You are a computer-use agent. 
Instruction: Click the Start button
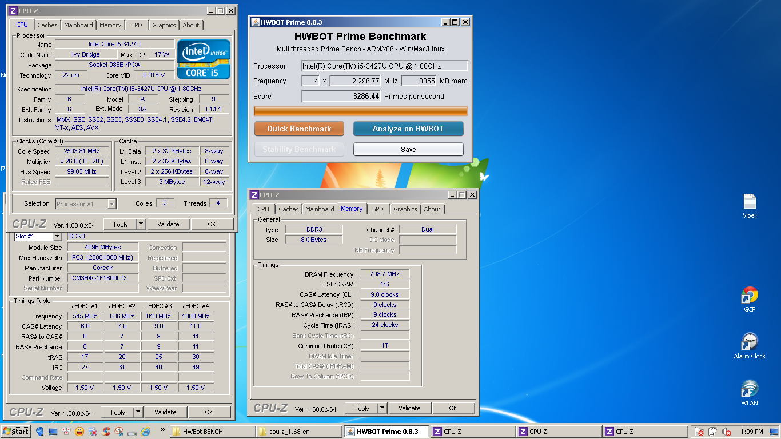point(16,432)
